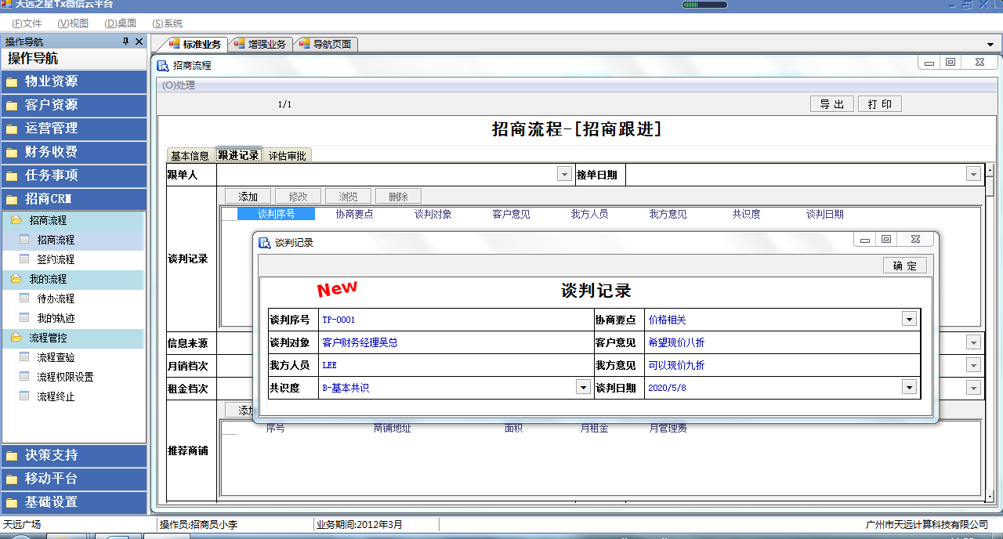
Task: Expand 共识度 dropdown B-基本共识
Action: (583, 387)
